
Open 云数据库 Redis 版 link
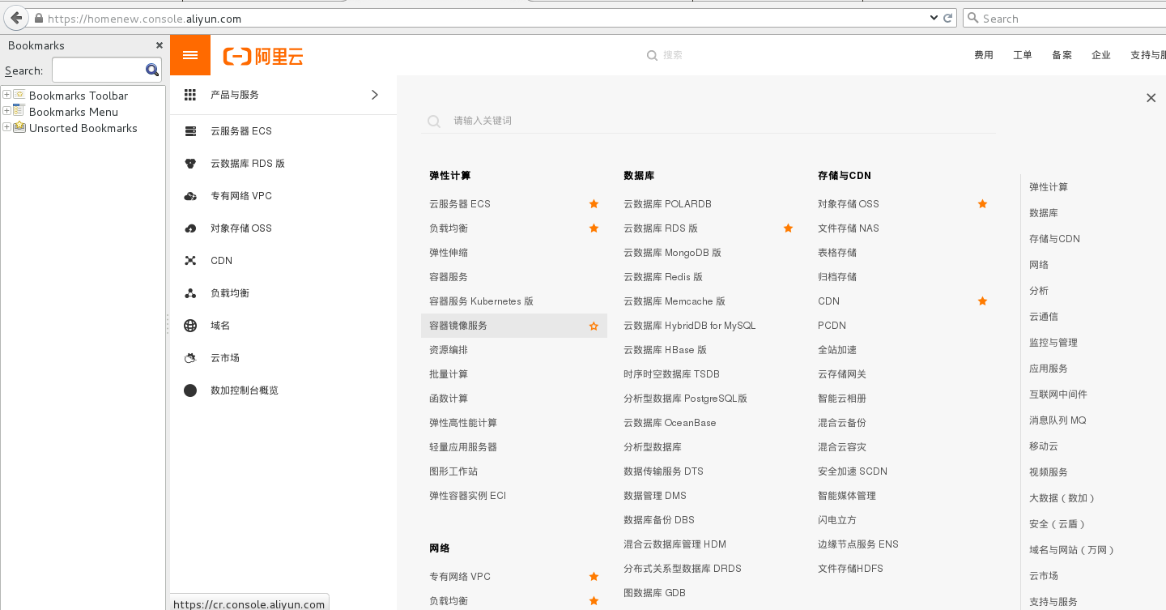[663, 277]
